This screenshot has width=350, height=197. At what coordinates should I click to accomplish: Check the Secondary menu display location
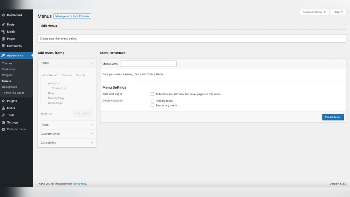(x=153, y=105)
